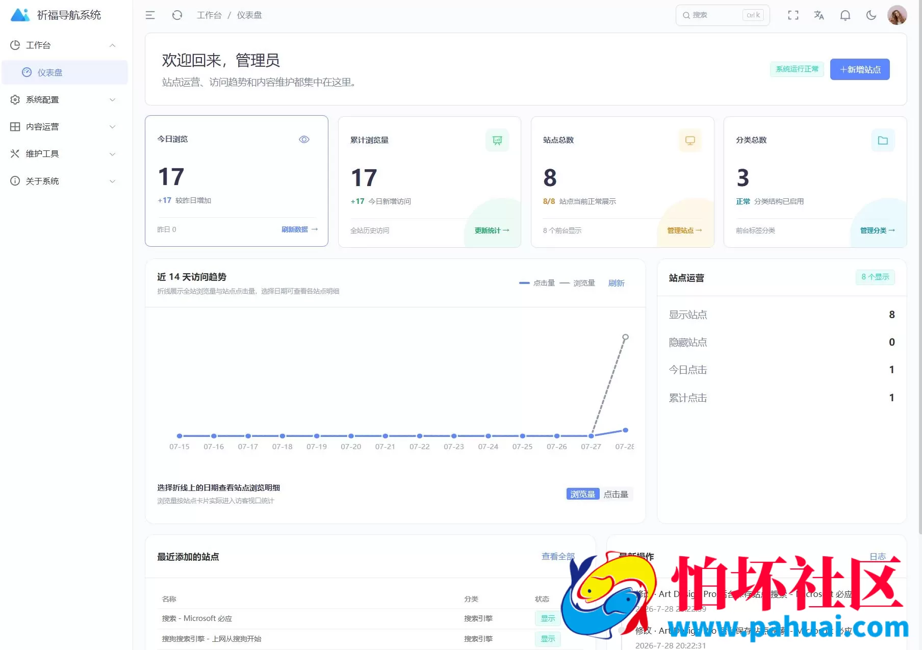Select the 点击量 segment button below chart

[616, 494]
